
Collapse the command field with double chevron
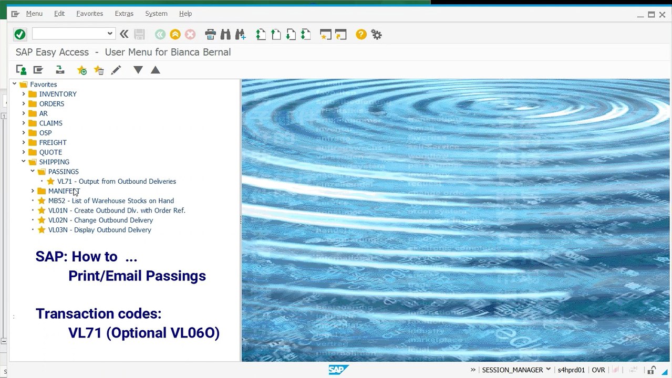click(124, 35)
